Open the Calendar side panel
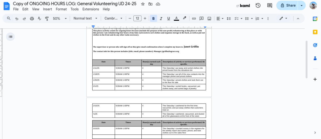Viewport: 321px width, 139px height. click(x=315, y=19)
